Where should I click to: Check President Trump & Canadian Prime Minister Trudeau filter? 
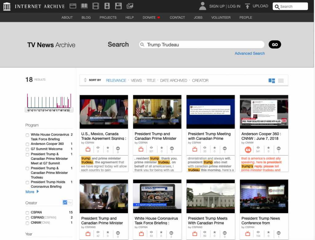click(x=27, y=169)
